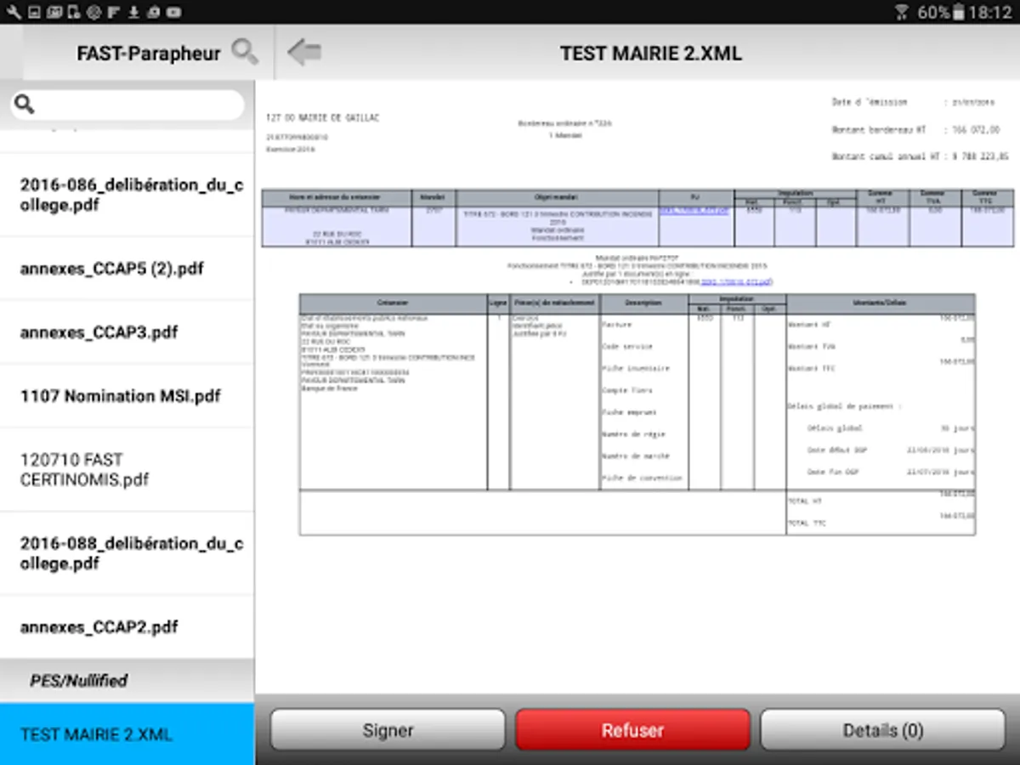This screenshot has height=765, width=1020.
Task: Tap the FAST-Parapheur app title
Action: click(x=149, y=53)
